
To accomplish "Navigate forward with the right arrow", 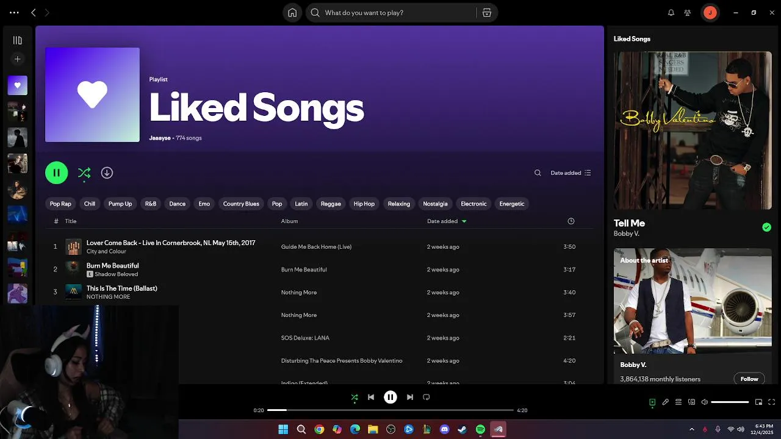I will coord(47,12).
